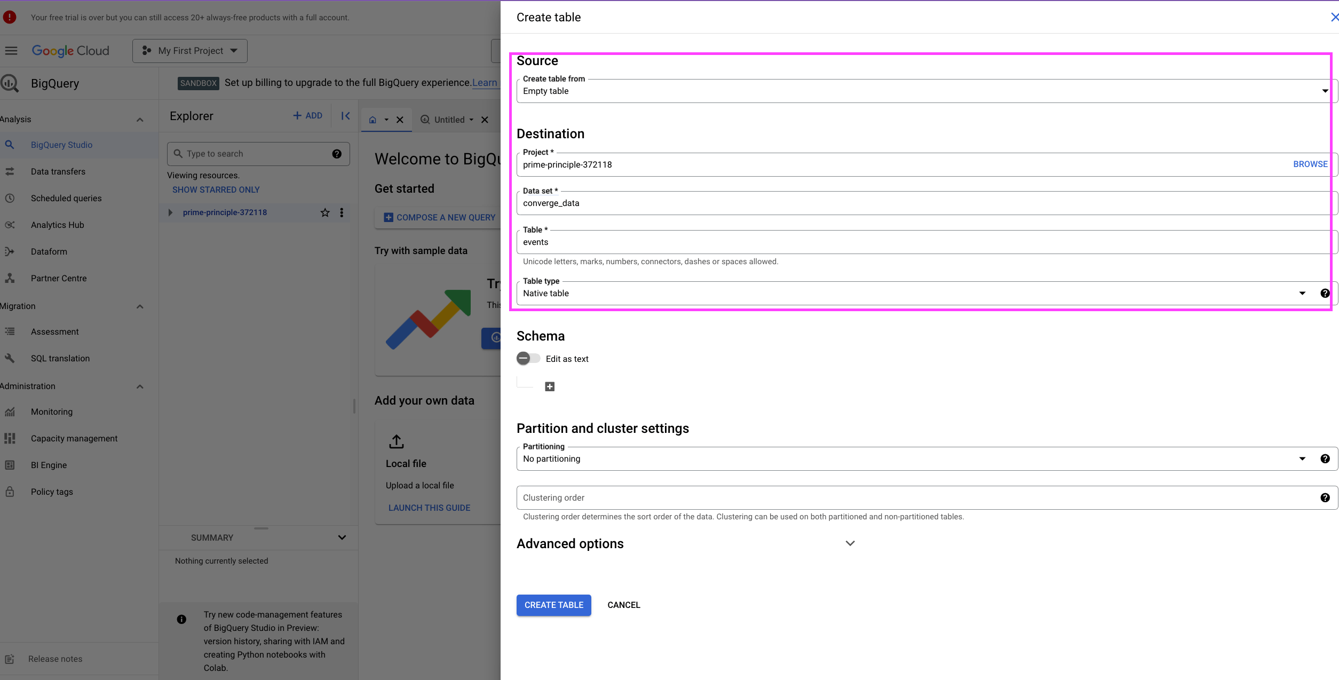Click the Release notes icon

(x=10, y=659)
